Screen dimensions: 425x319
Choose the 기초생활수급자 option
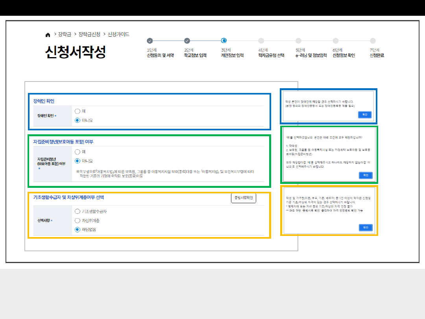[78, 211]
